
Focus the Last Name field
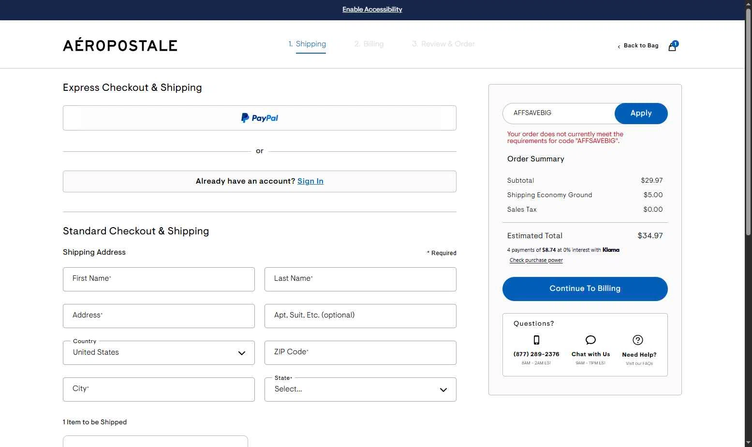360,279
